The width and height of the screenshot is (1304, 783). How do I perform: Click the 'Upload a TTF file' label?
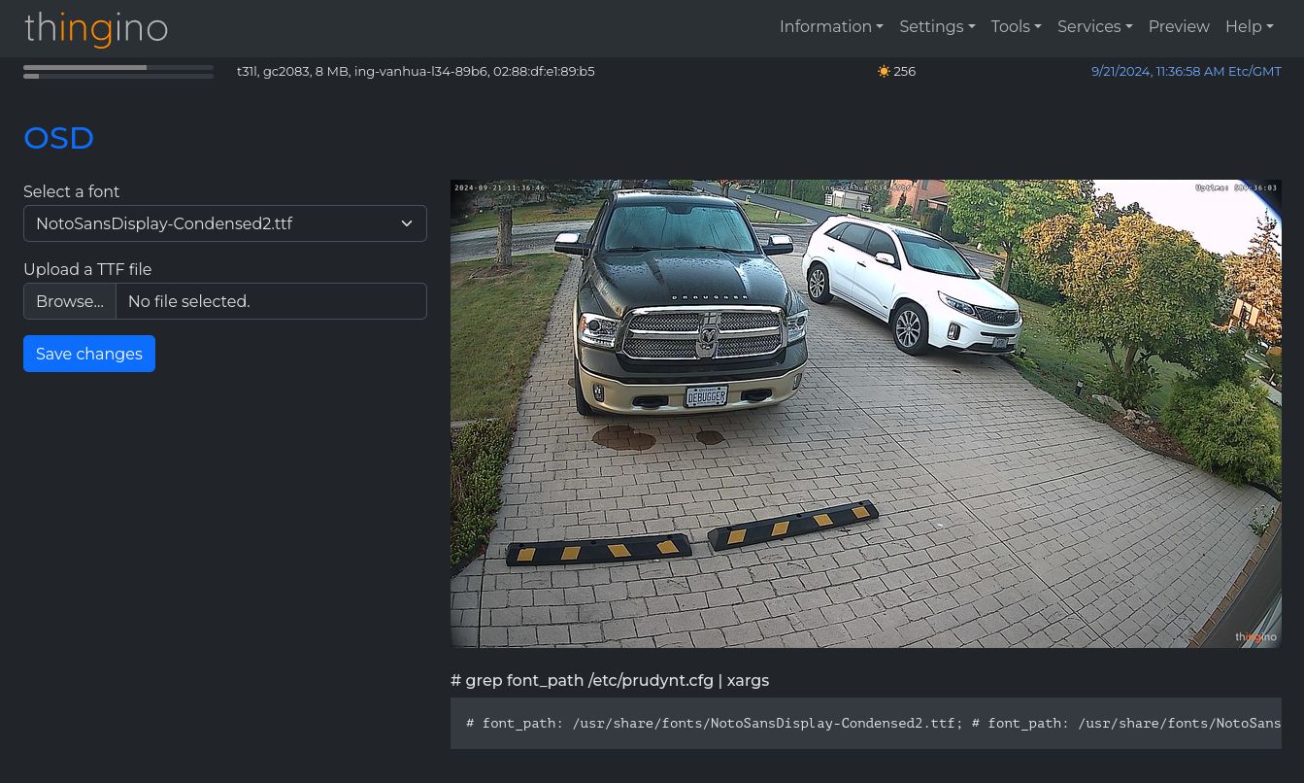point(87,269)
